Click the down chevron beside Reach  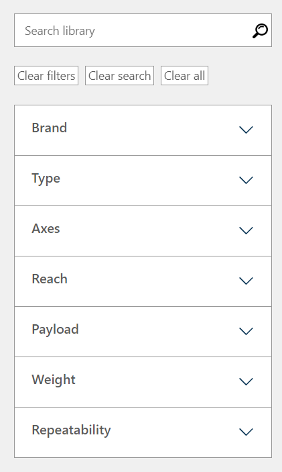point(246,281)
